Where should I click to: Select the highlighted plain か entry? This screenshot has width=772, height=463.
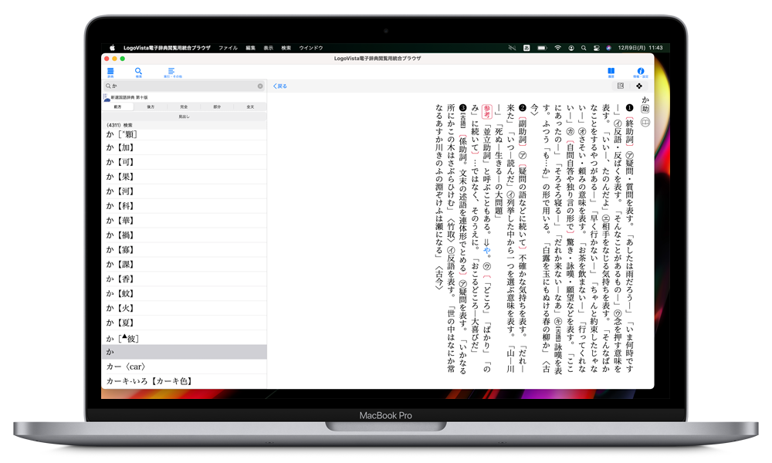click(185, 352)
